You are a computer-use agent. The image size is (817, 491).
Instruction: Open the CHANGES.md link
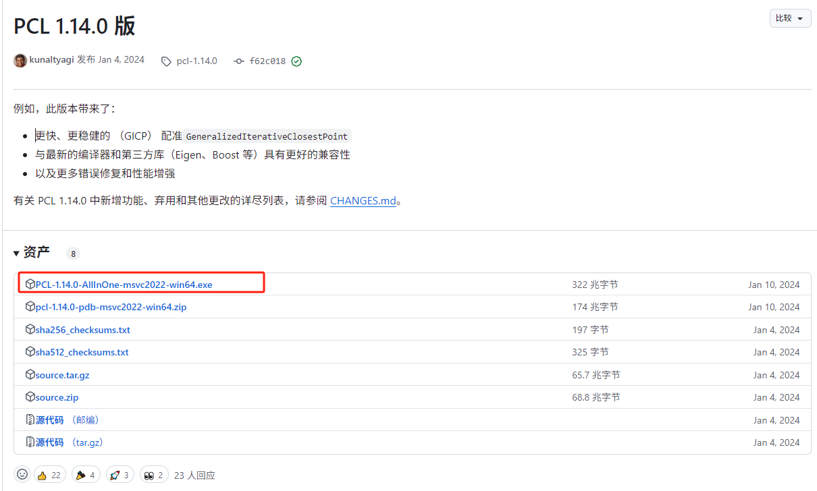click(x=363, y=200)
